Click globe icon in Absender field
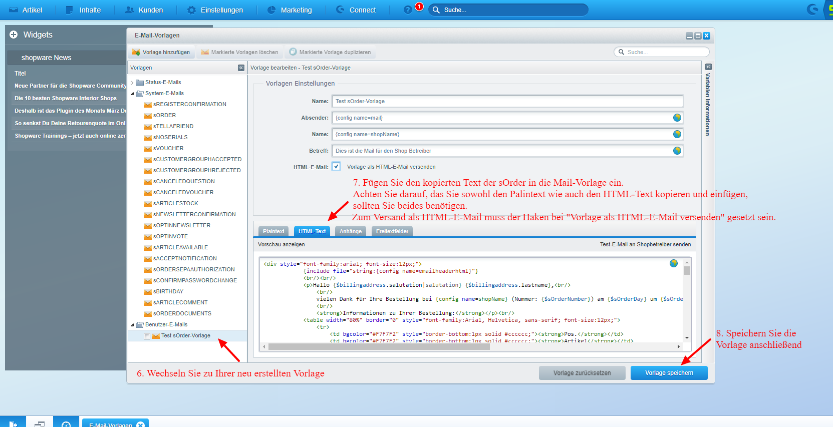The height and width of the screenshot is (427, 833). click(677, 118)
